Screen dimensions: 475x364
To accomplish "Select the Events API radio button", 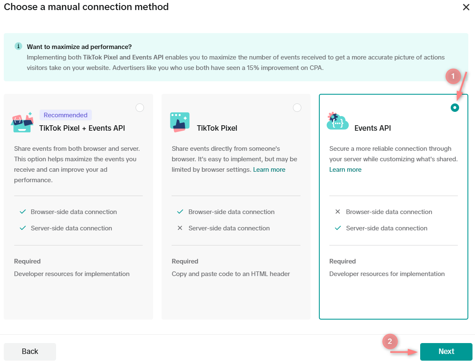I will click(x=455, y=108).
